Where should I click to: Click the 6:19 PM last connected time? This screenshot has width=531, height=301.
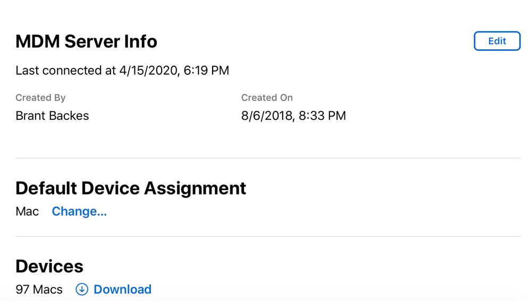click(x=206, y=70)
